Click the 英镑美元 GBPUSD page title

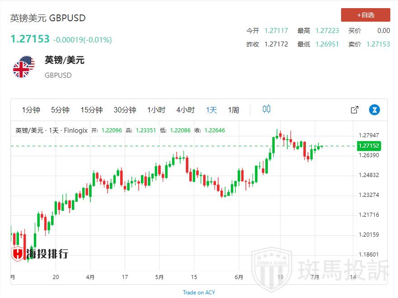[48, 18]
